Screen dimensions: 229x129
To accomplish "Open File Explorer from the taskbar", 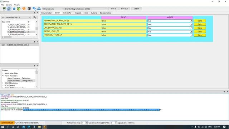I will click(39, 127).
